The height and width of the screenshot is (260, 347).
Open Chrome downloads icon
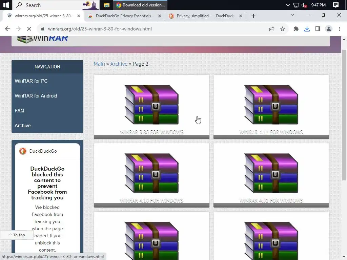click(307, 29)
